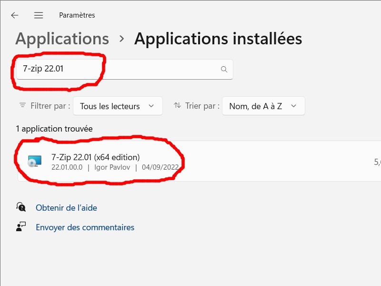This screenshot has width=381, height=286.
Task: Open the "Obtenir de l'aide" link
Action: pos(66,208)
